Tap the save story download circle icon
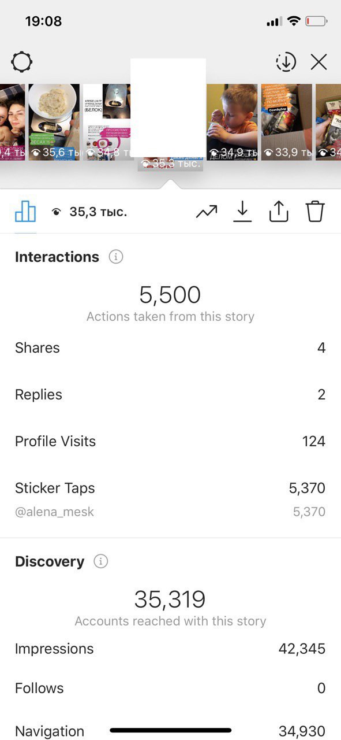 click(x=286, y=62)
